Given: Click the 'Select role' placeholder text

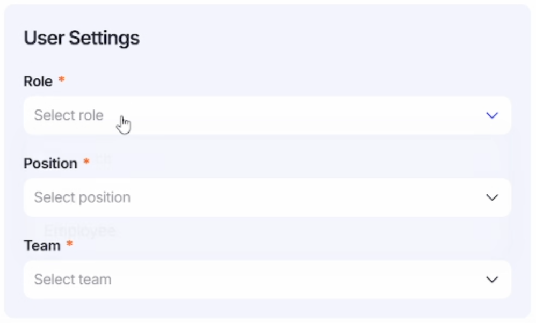Looking at the screenshot, I should coord(69,115).
